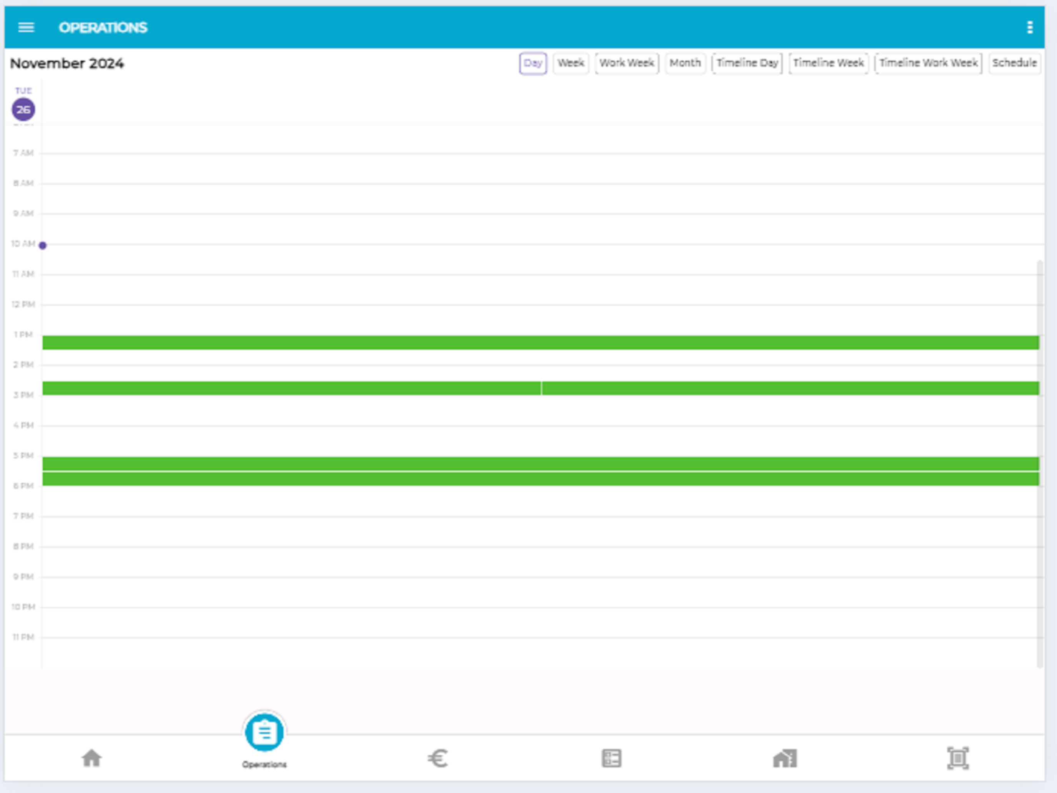The height and width of the screenshot is (793, 1057).
Task: Open the hamburger navigation menu
Action: [x=26, y=27]
